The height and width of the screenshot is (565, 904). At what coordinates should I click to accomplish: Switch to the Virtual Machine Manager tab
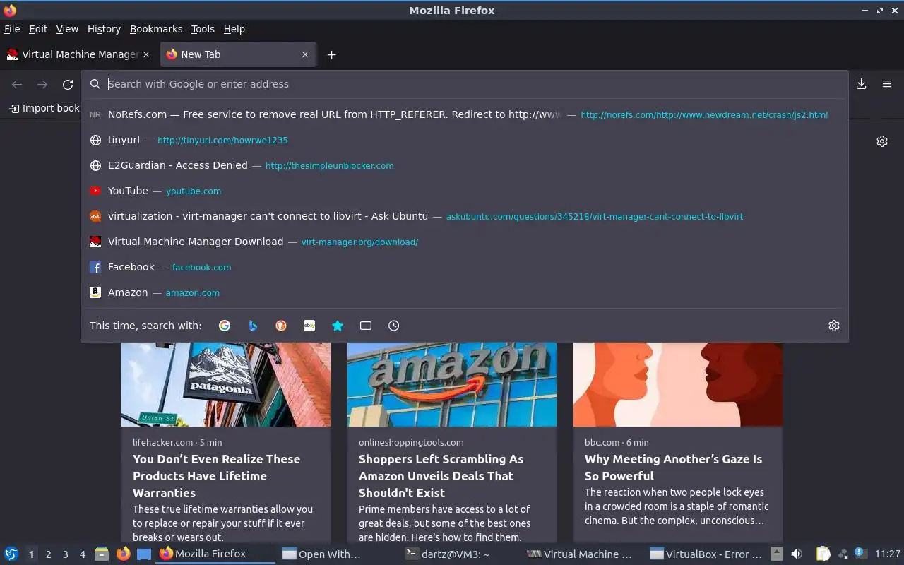pyautogui.click(x=78, y=54)
